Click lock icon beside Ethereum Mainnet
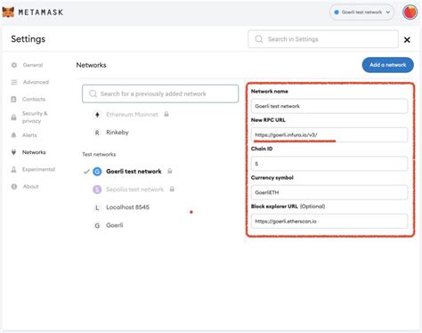422x333 pixels. click(166, 114)
